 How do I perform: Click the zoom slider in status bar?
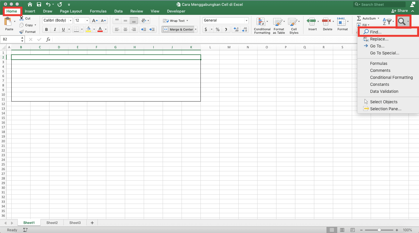point(379,230)
